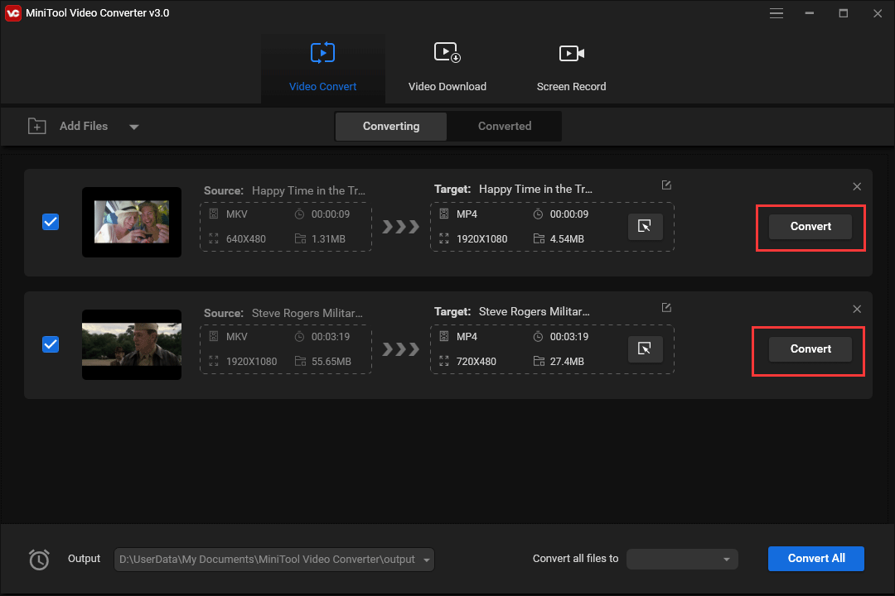The width and height of the screenshot is (895, 596).
Task: Click the Happy Time source file name
Action: click(x=308, y=190)
